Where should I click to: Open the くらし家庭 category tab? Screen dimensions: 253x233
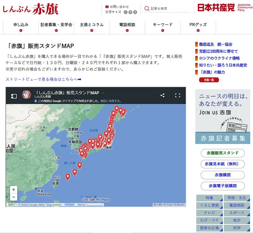pos(209,205)
